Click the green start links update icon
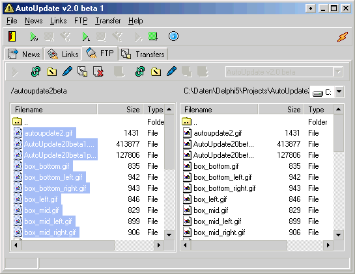The image size is (355, 274). (86, 36)
